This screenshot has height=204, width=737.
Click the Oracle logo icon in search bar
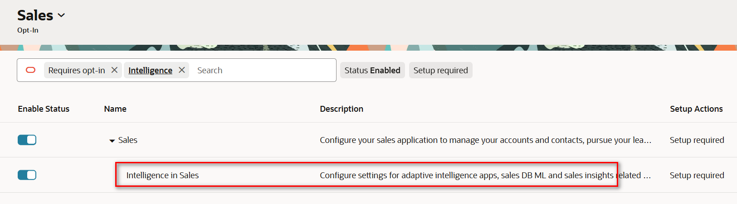pos(30,70)
